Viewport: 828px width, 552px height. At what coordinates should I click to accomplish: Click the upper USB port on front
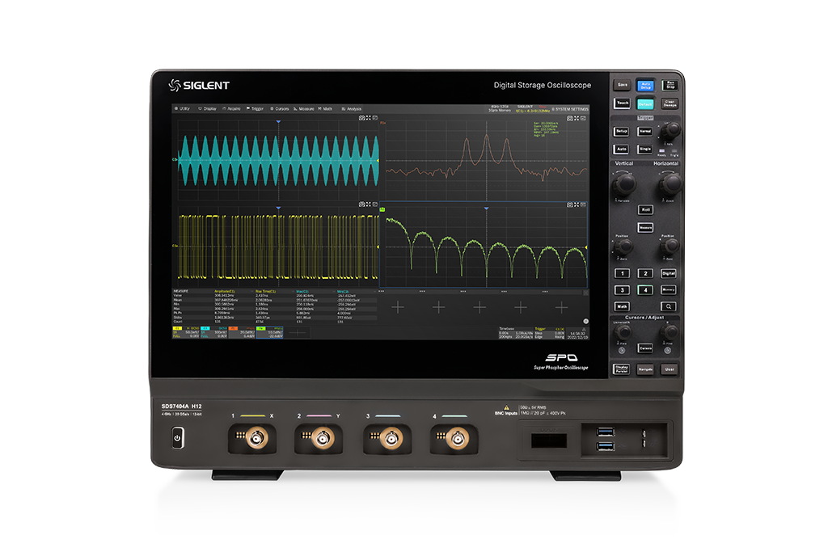(604, 432)
